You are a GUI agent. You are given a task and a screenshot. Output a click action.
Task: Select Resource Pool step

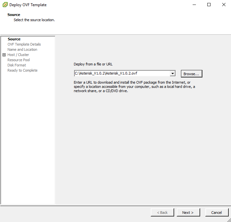click(19, 60)
